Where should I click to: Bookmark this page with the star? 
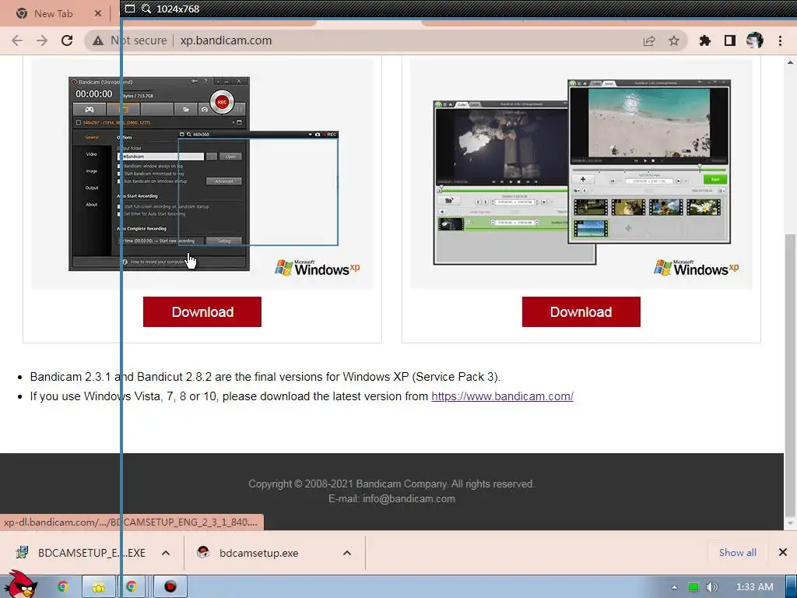(674, 40)
